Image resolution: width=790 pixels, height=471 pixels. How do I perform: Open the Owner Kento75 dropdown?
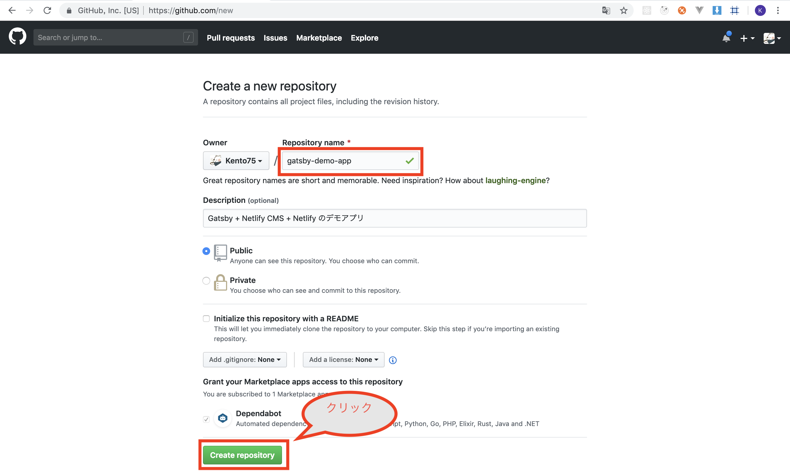click(236, 161)
